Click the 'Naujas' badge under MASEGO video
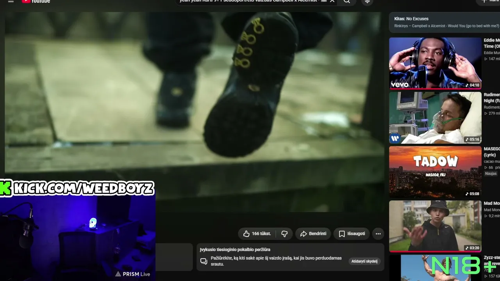 [491, 174]
